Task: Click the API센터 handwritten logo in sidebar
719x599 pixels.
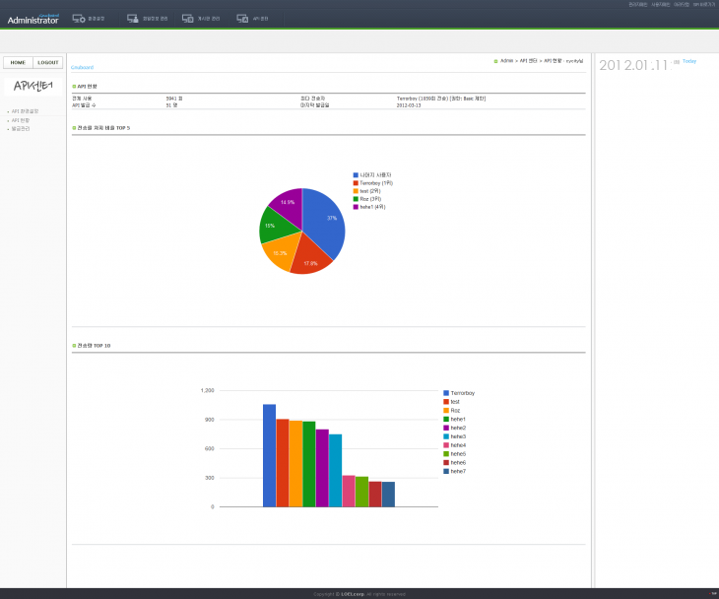Action: coord(33,86)
